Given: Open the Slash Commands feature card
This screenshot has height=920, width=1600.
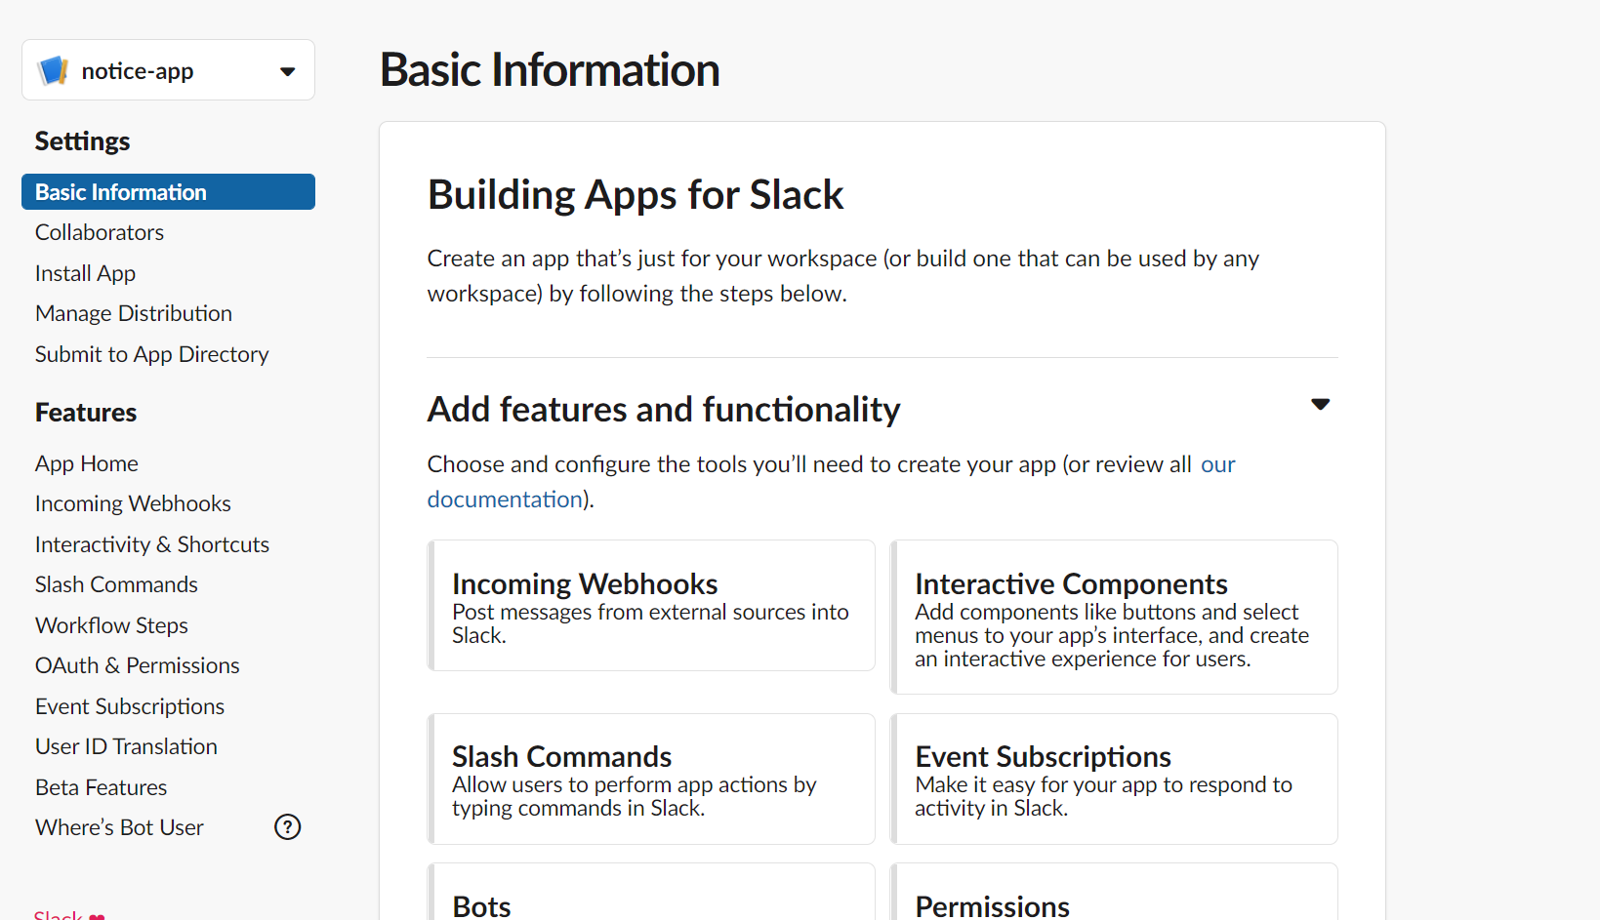Looking at the screenshot, I should (651, 779).
